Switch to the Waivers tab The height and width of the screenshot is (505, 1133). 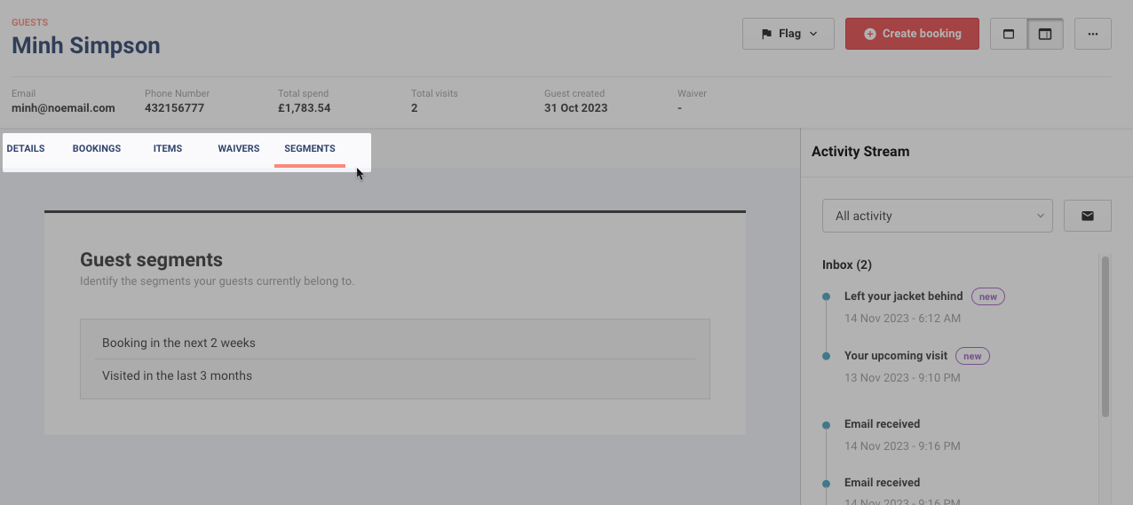coord(239,149)
